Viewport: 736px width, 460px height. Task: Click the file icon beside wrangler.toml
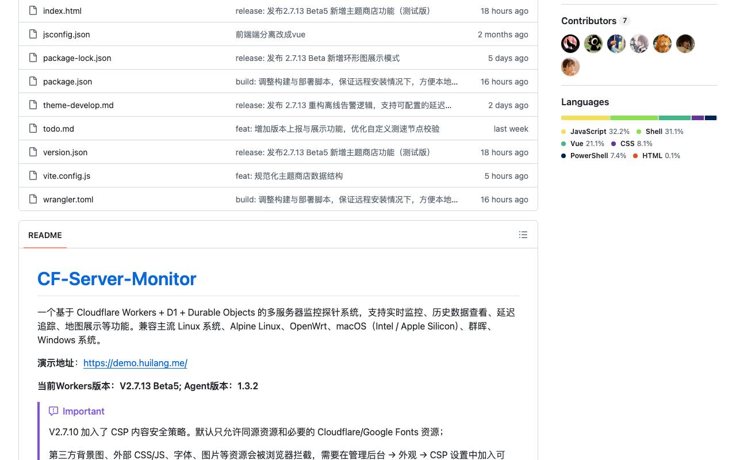(33, 200)
